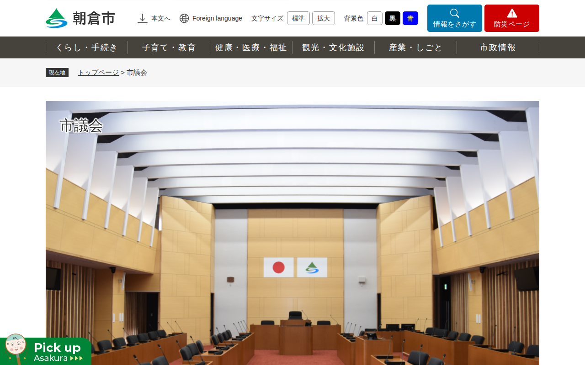This screenshot has height=365, width=585.
Task: Click the Asakura city logo emblem
Action: click(57, 18)
